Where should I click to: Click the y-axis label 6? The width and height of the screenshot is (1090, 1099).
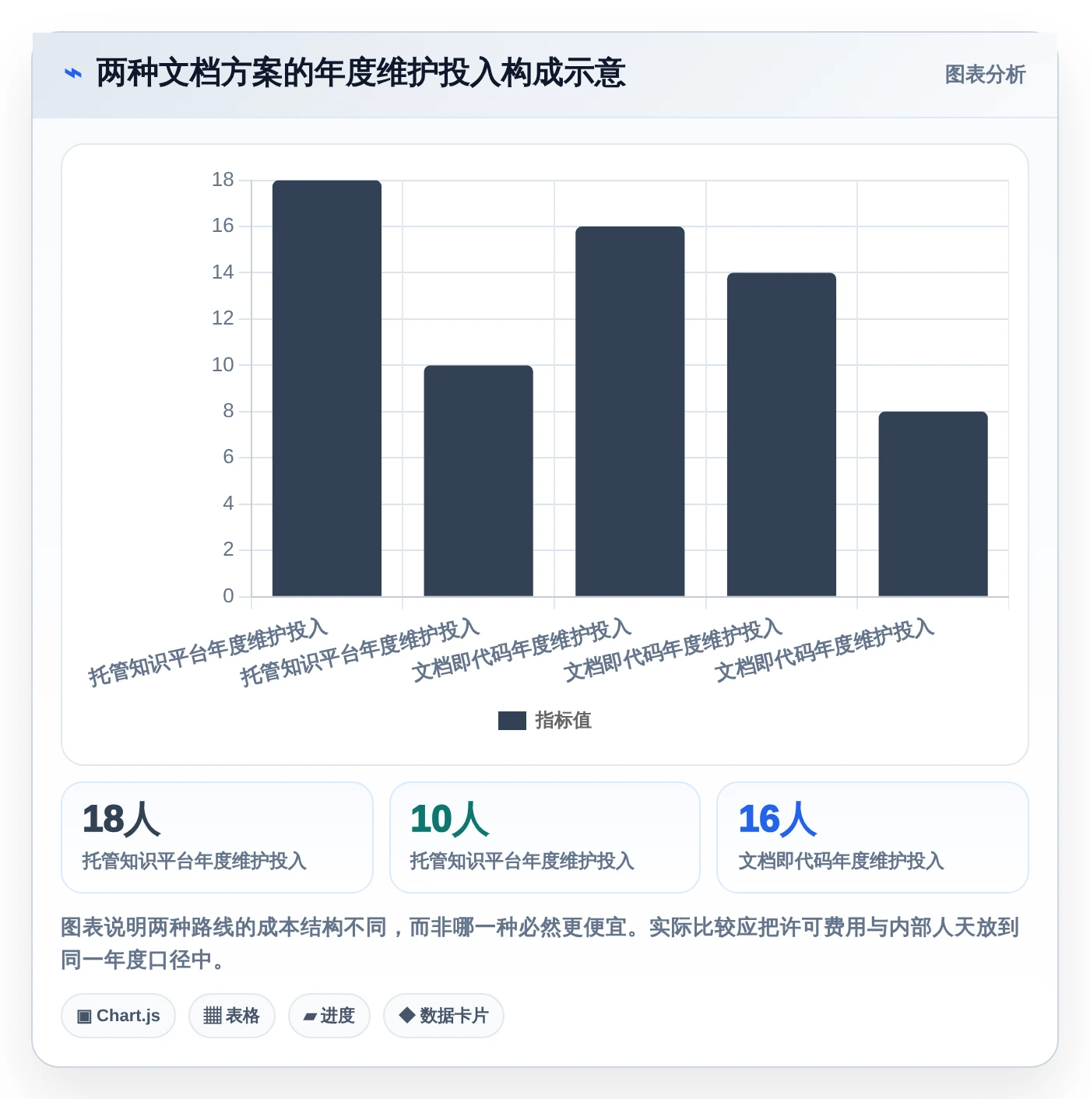(x=228, y=457)
